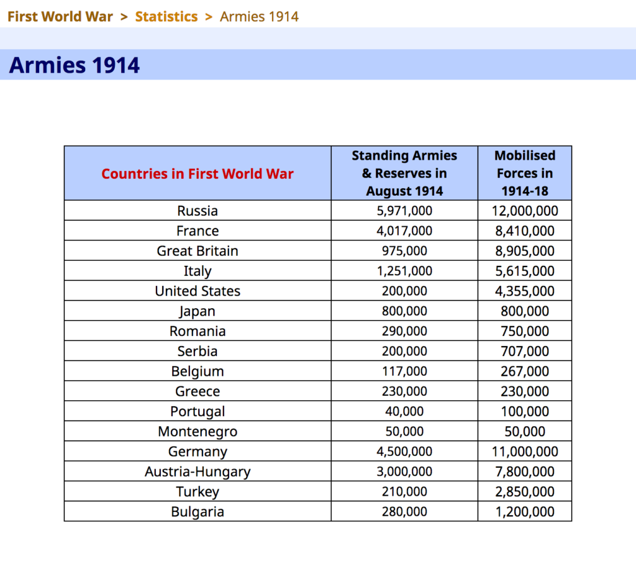Click Romania's standing army value 290,000
The width and height of the screenshot is (636, 579).
tap(404, 331)
